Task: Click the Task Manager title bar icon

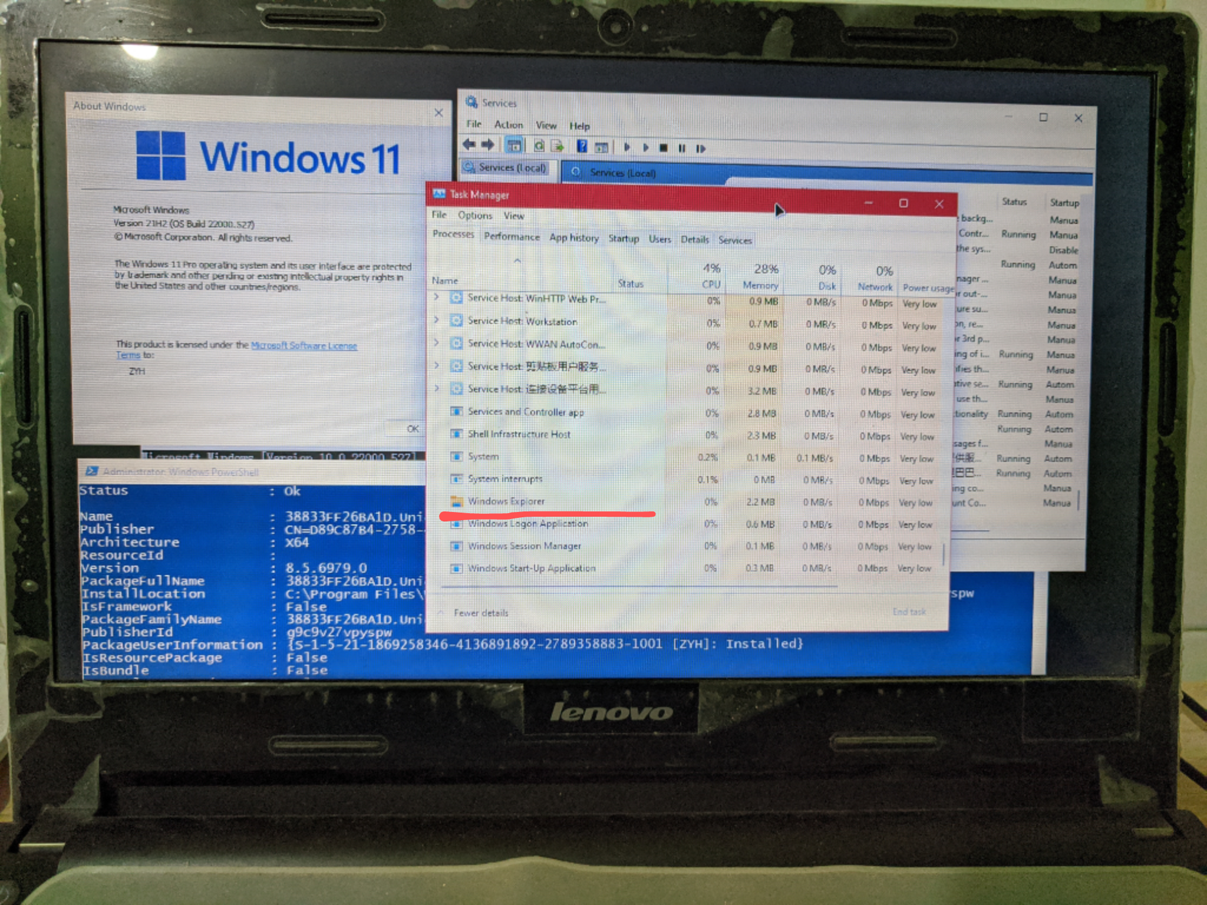Action: pyautogui.click(x=439, y=194)
